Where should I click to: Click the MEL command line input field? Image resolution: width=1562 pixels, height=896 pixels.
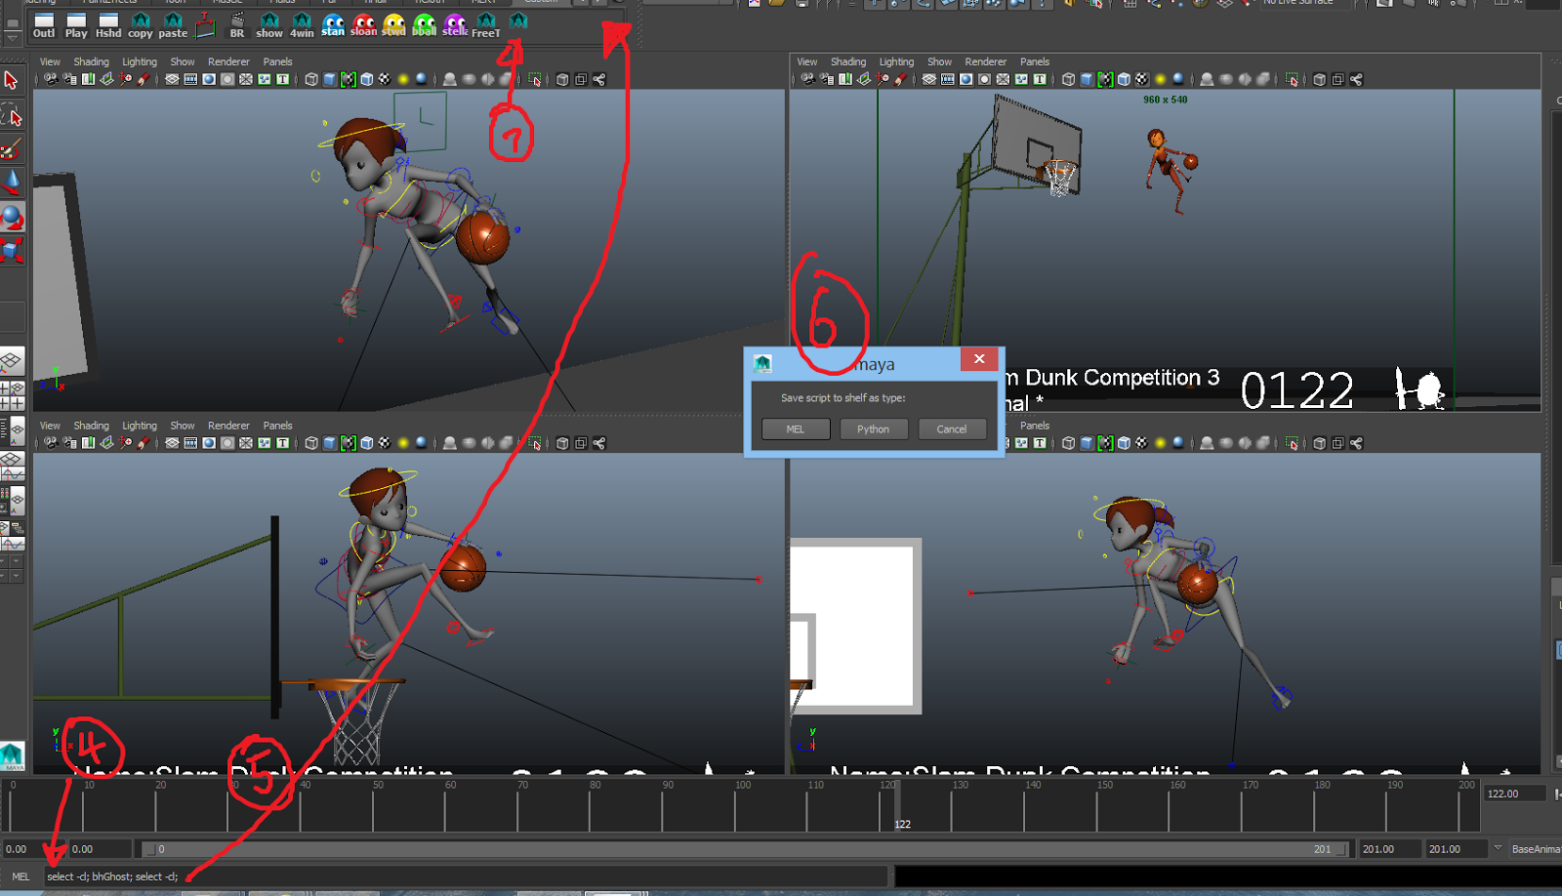467,876
